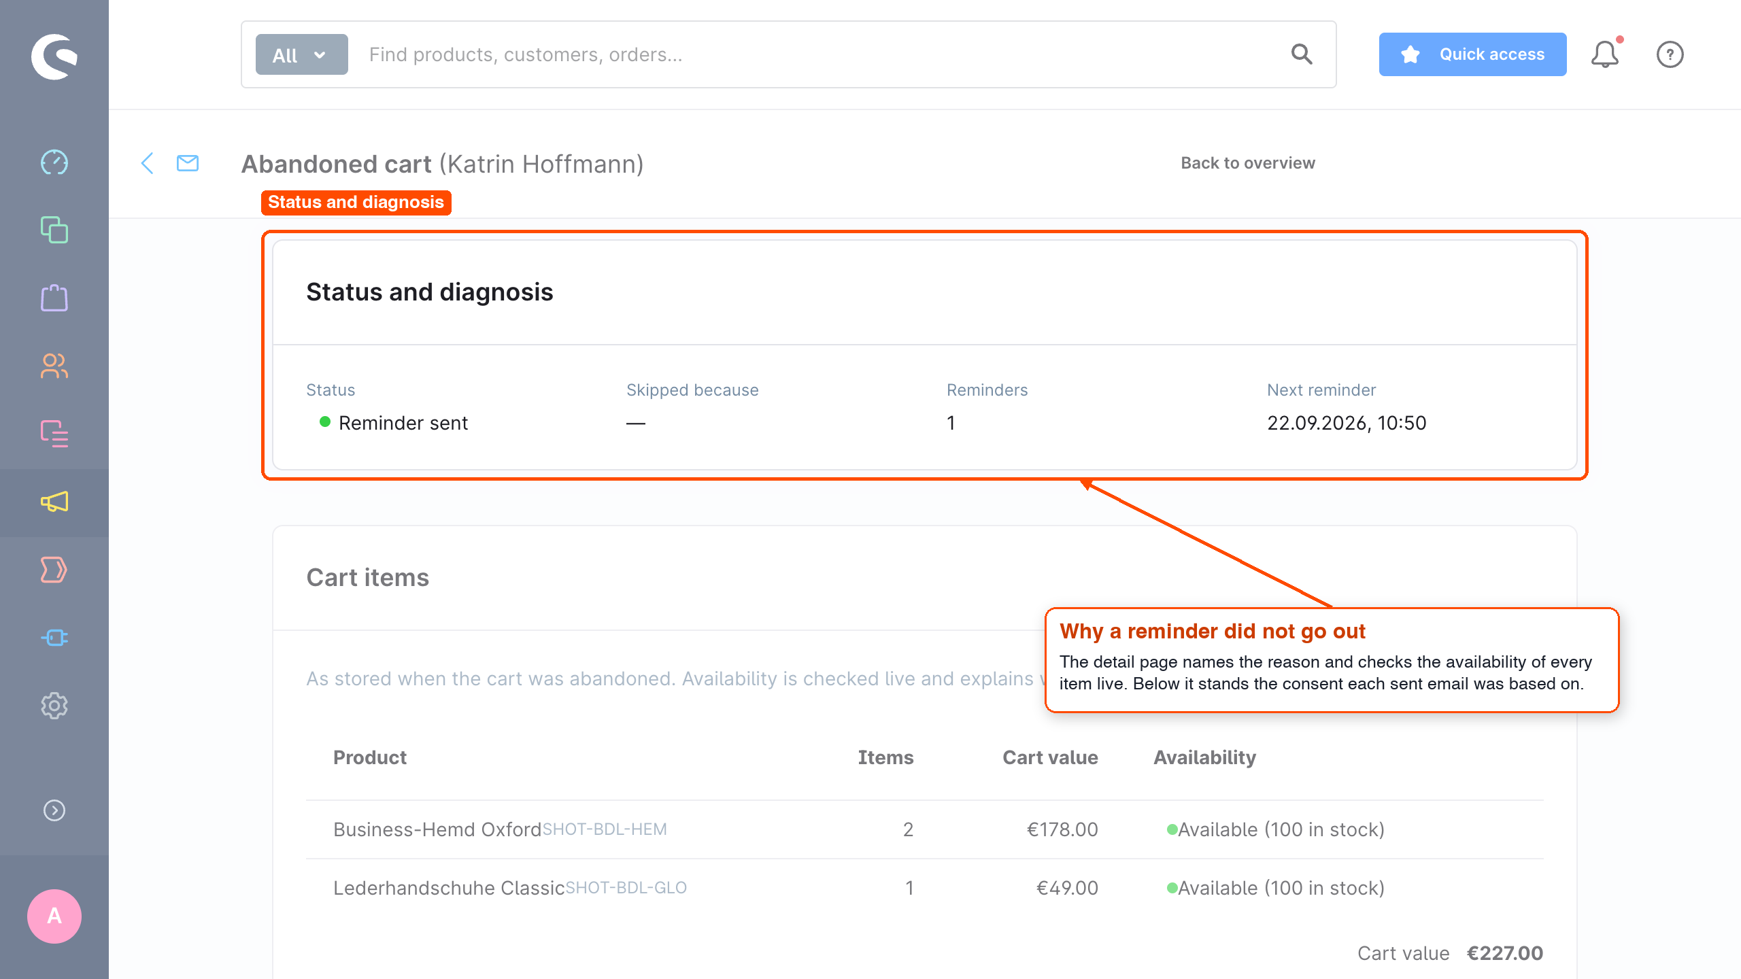Open the help question mark icon

[x=1670, y=54]
